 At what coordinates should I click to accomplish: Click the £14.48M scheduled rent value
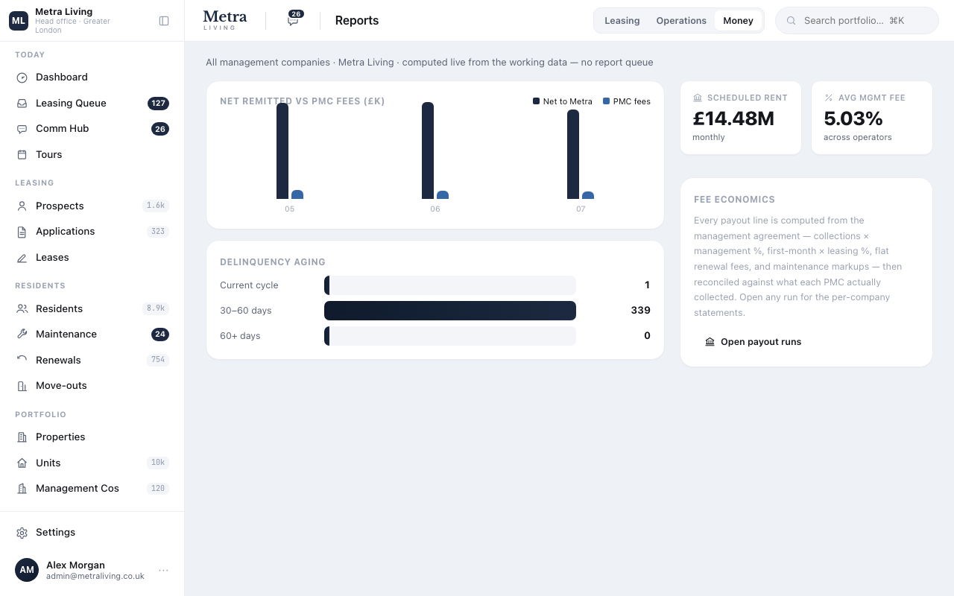733,118
